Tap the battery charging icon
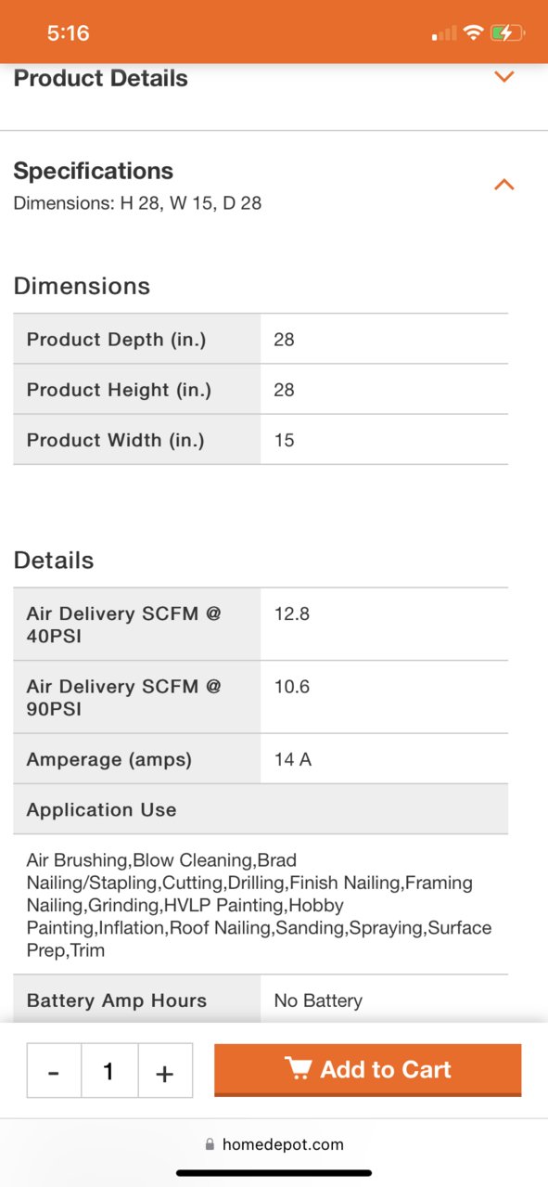 pos(507,33)
